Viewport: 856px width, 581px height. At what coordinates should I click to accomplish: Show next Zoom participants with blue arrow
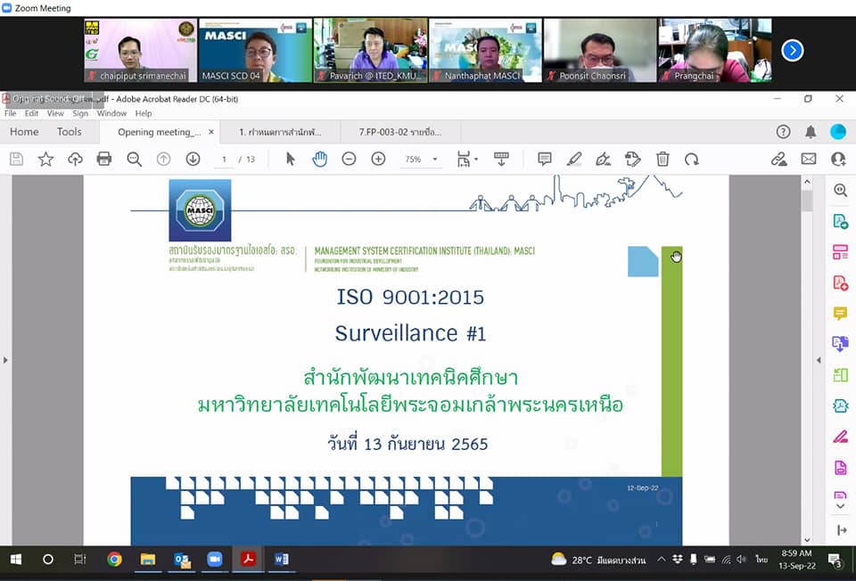(792, 51)
